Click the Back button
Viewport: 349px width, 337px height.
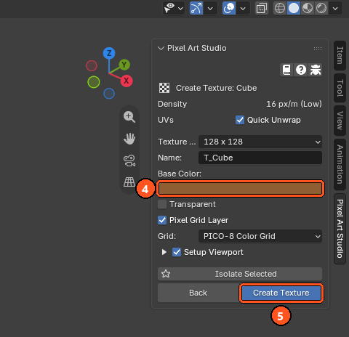pyautogui.click(x=198, y=293)
